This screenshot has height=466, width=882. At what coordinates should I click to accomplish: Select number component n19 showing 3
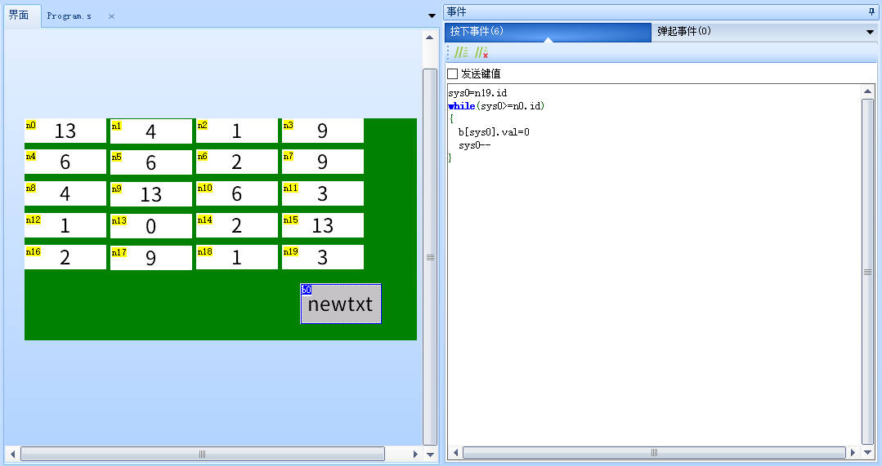(323, 257)
